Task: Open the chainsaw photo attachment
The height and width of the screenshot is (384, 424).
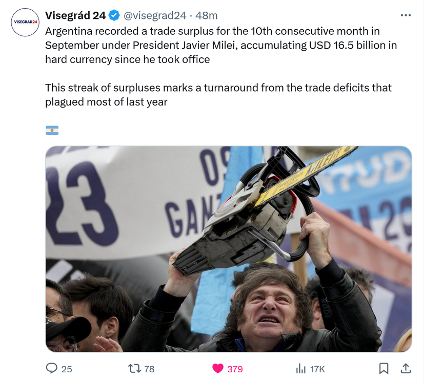Action: coord(229,249)
